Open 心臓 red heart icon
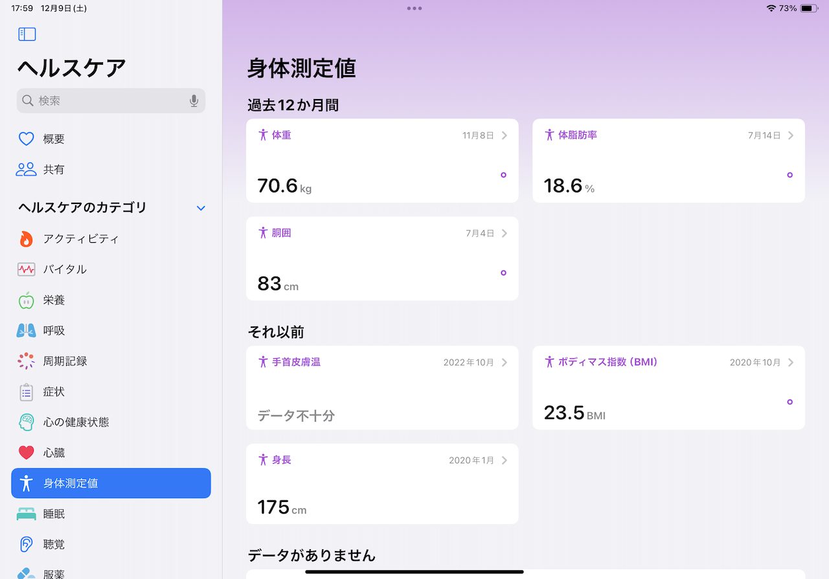Viewport: 829px width, 579px height. click(x=26, y=453)
